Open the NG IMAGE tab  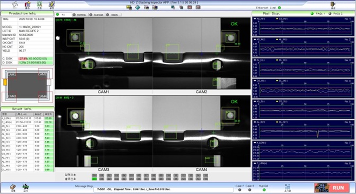[x=97, y=15]
